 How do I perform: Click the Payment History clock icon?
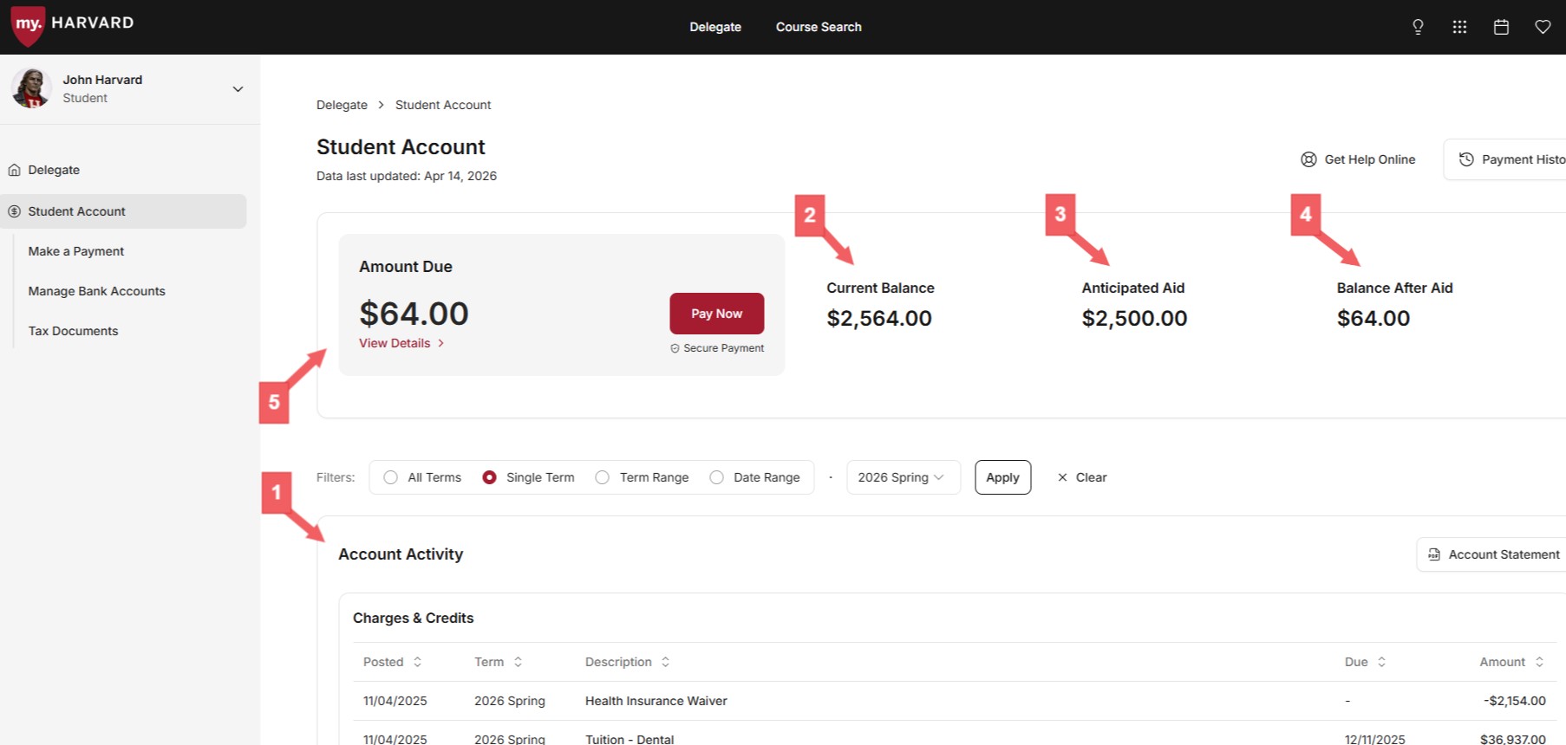[1466, 159]
